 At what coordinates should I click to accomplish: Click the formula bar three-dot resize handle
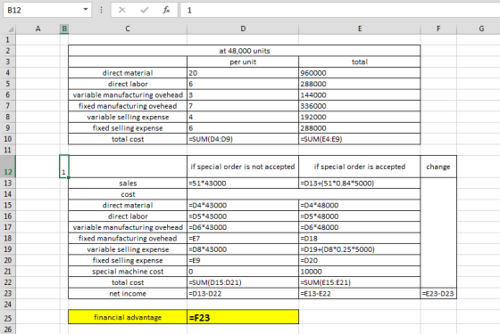[101, 10]
